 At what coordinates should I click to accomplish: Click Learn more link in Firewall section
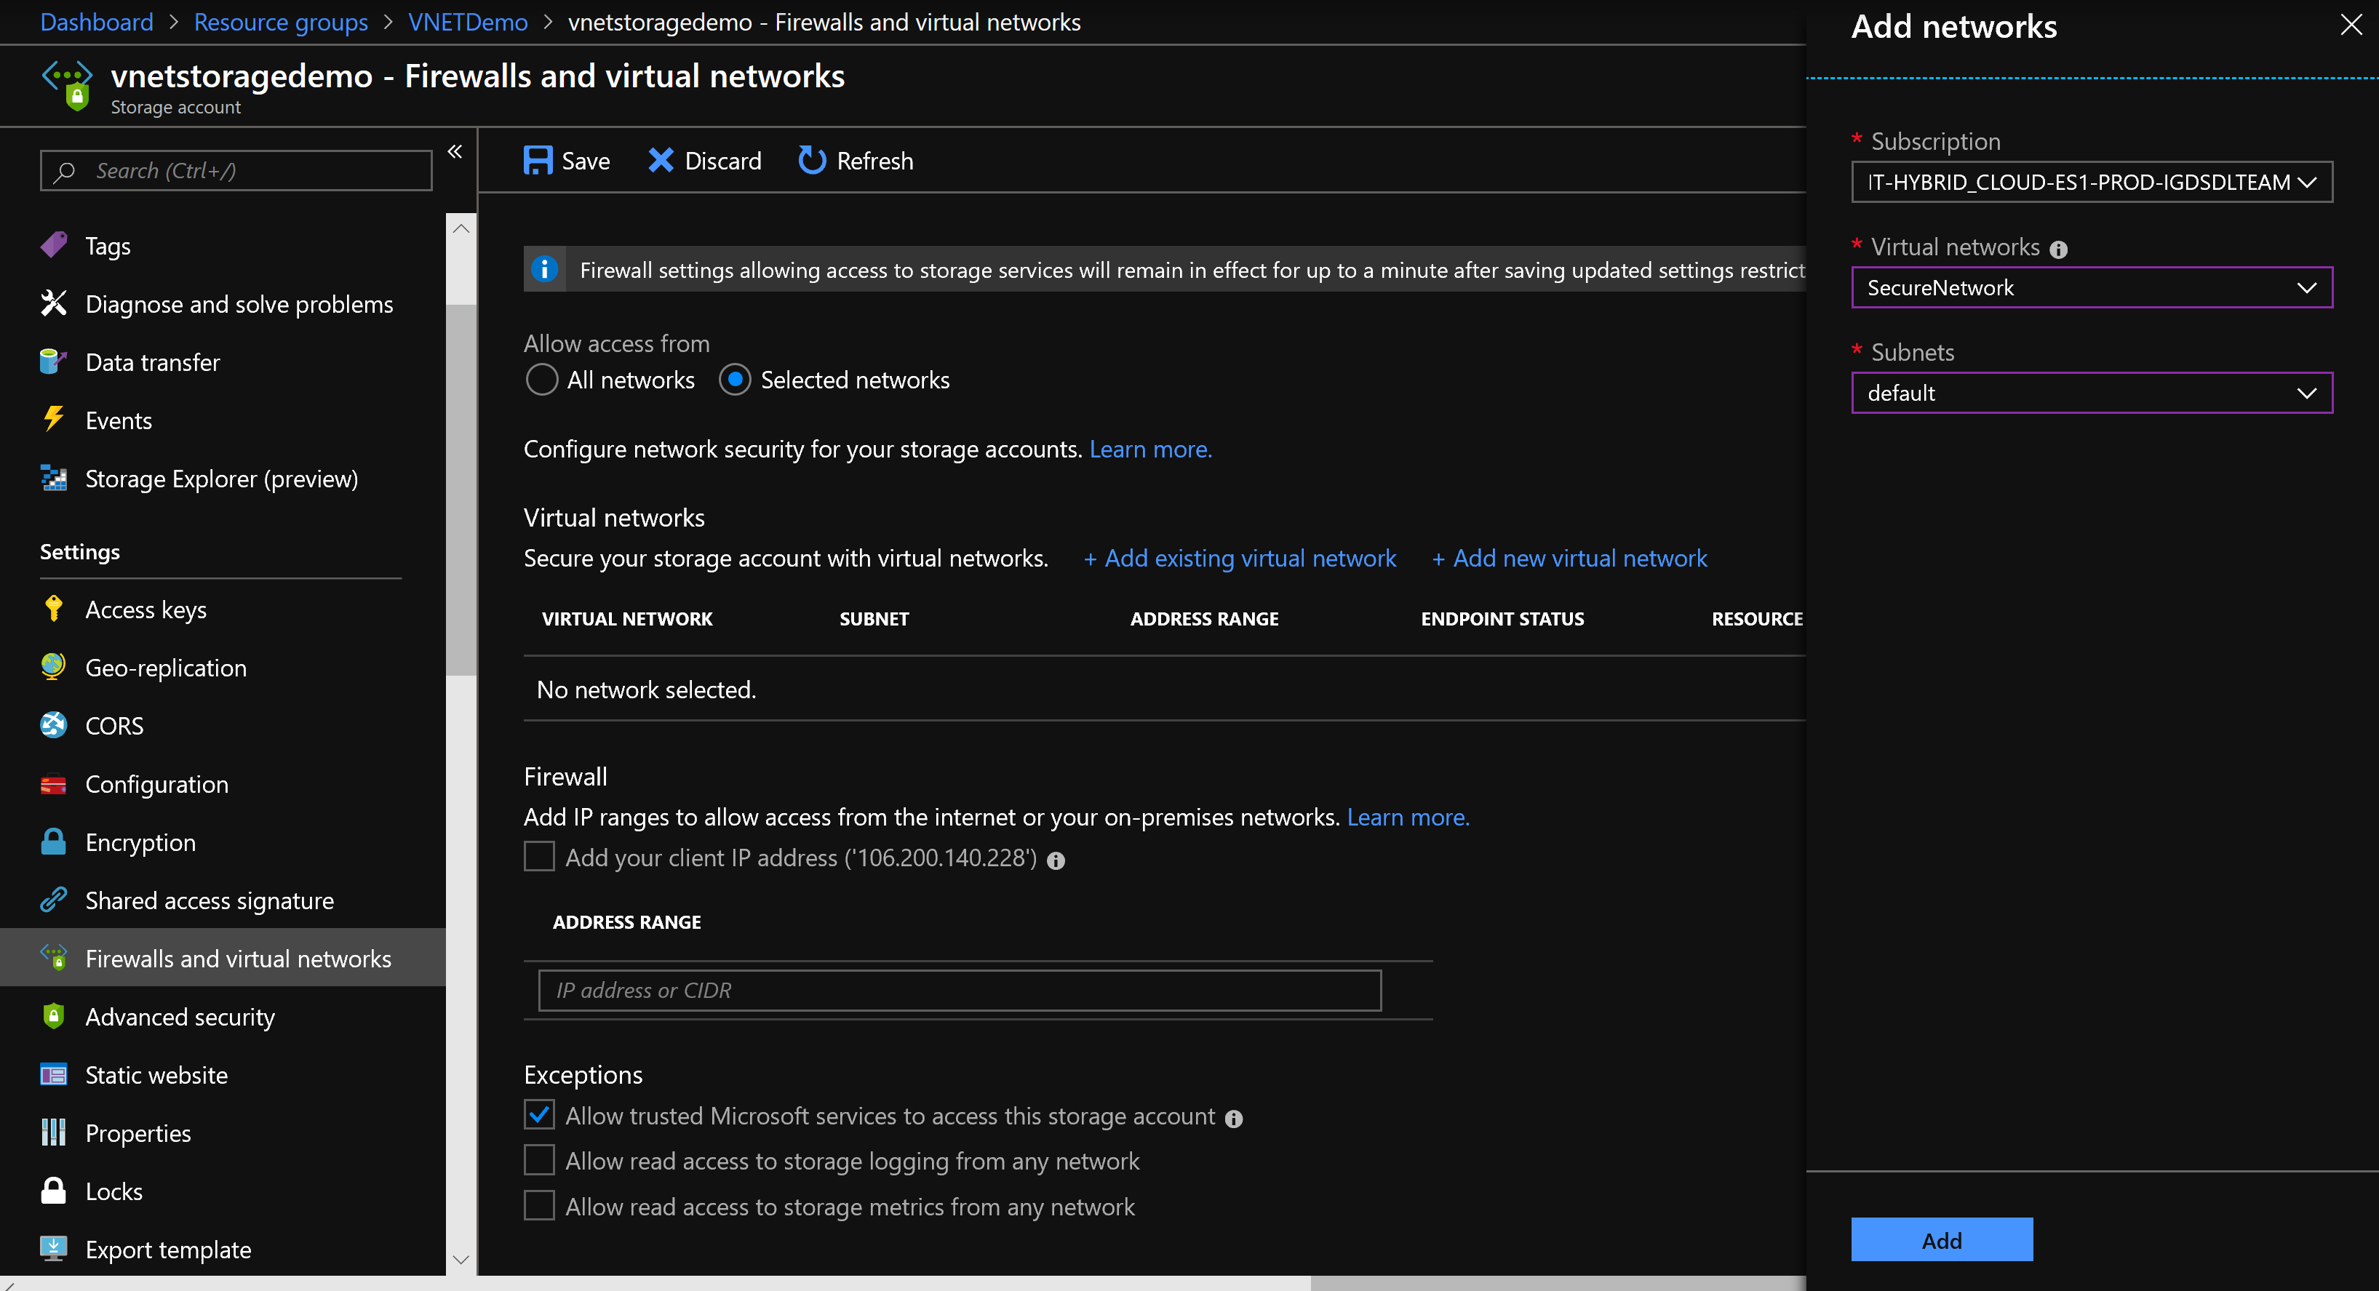[x=1408, y=816]
